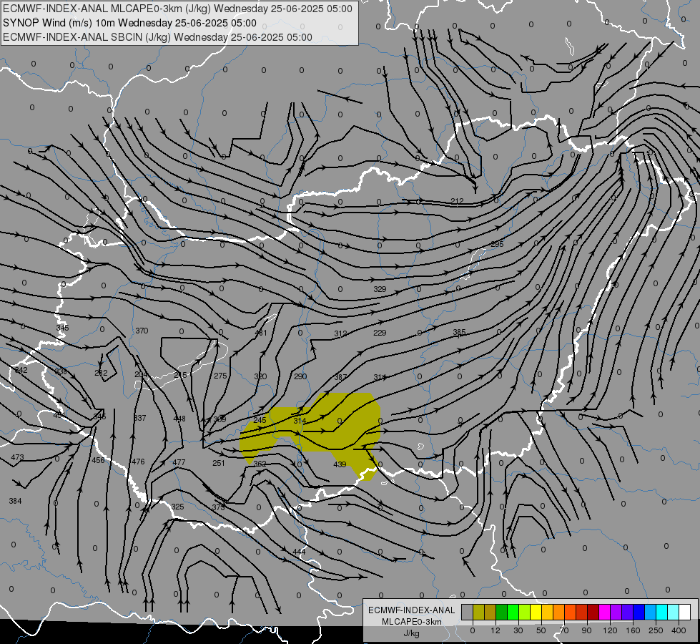Select the cyan legend swatch
700x644 pixels.
pyautogui.click(x=662, y=613)
